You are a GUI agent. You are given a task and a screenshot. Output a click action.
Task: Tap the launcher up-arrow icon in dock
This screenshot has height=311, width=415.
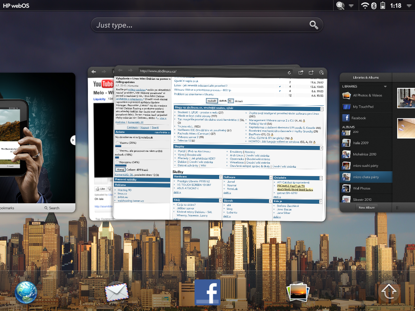[389, 292]
